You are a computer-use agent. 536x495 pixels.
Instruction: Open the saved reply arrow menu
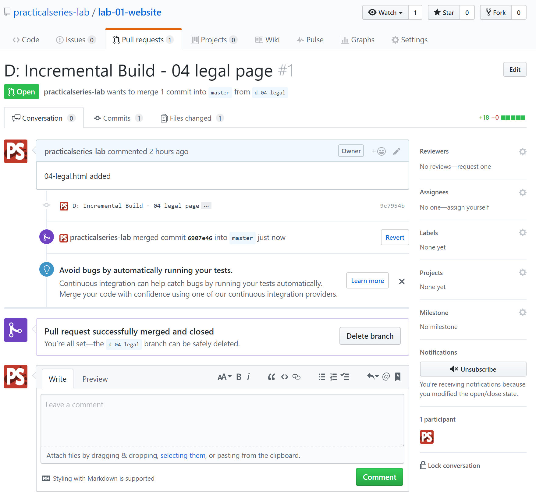[373, 377]
